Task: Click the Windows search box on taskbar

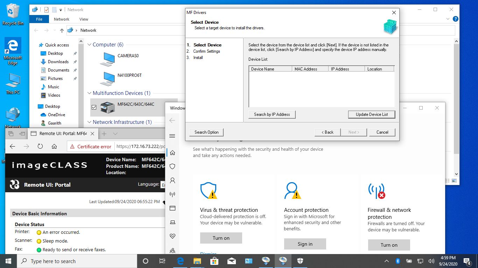Action: pos(77,261)
